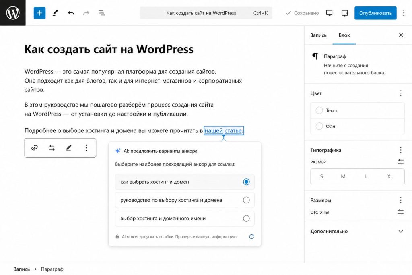The width and height of the screenshot is (412, 275).
Task: Click the AI sparkle icon in popup
Action: tap(118, 151)
